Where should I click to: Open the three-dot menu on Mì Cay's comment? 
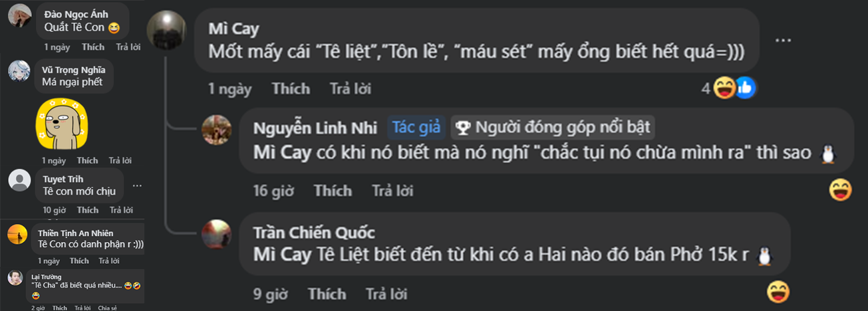pyautogui.click(x=783, y=40)
